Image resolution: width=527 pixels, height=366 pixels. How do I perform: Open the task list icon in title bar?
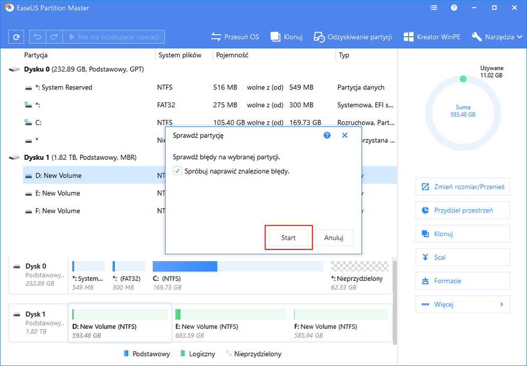pyautogui.click(x=434, y=8)
